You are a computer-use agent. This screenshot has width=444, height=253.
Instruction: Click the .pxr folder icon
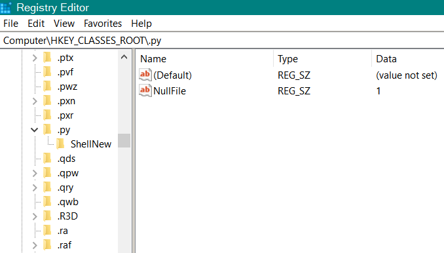47,115
